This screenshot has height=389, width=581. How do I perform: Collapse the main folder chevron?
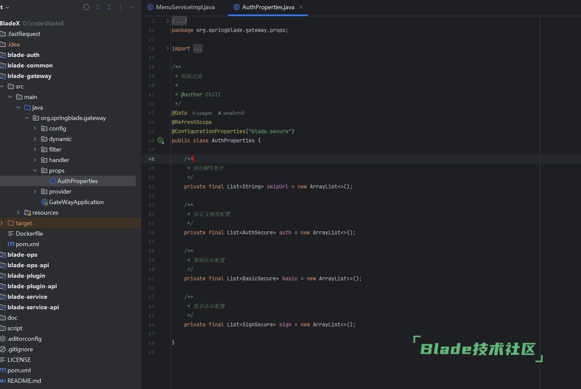[11, 97]
